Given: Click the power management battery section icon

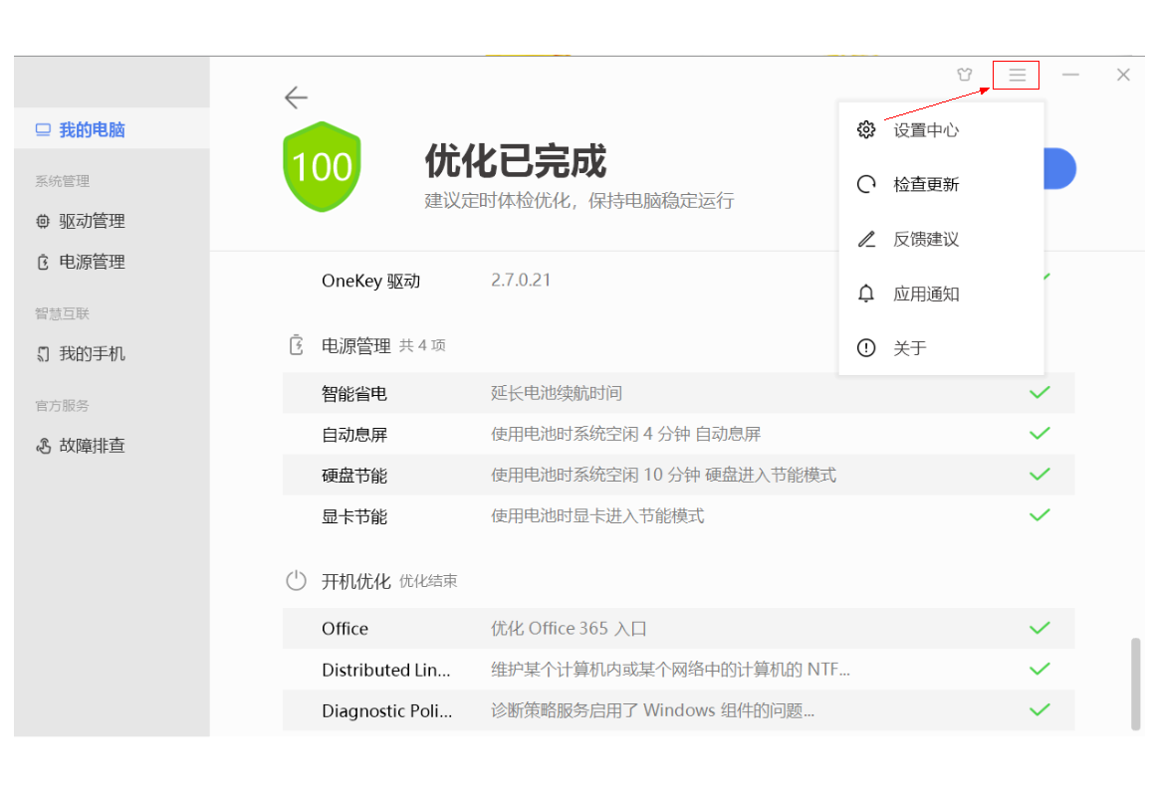Looking at the screenshot, I should [x=296, y=345].
